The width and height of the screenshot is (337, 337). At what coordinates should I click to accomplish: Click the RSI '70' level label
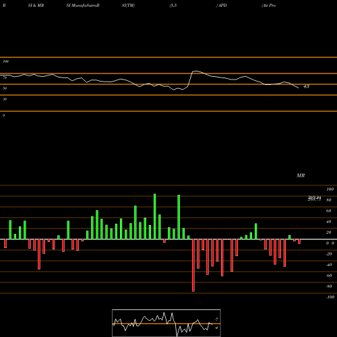5,78
